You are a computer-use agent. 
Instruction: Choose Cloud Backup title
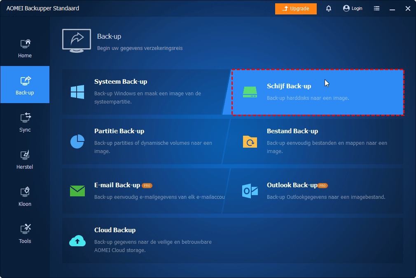click(115, 230)
